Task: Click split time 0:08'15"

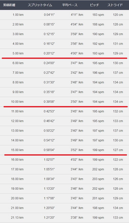Action: point(49,24)
